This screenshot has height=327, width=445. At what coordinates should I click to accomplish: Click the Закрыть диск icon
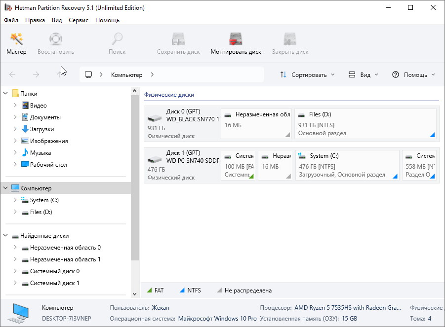[290, 39]
